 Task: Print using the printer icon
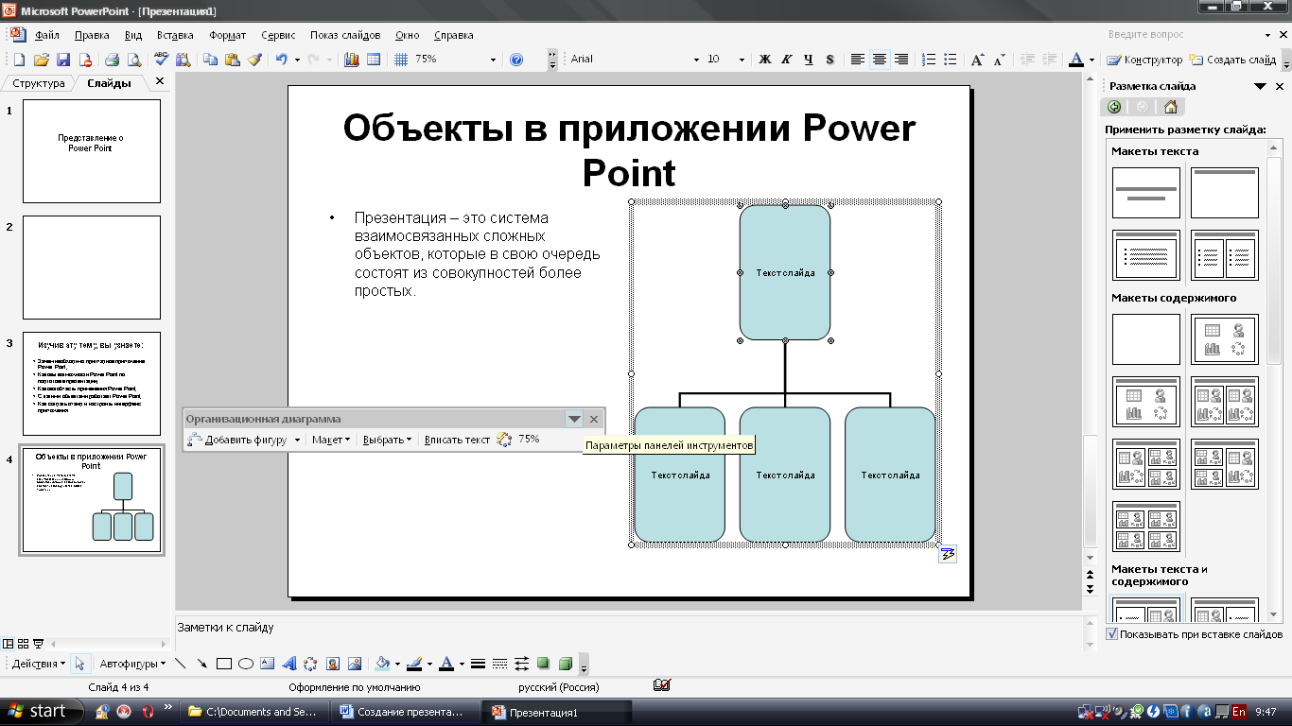coord(112,59)
